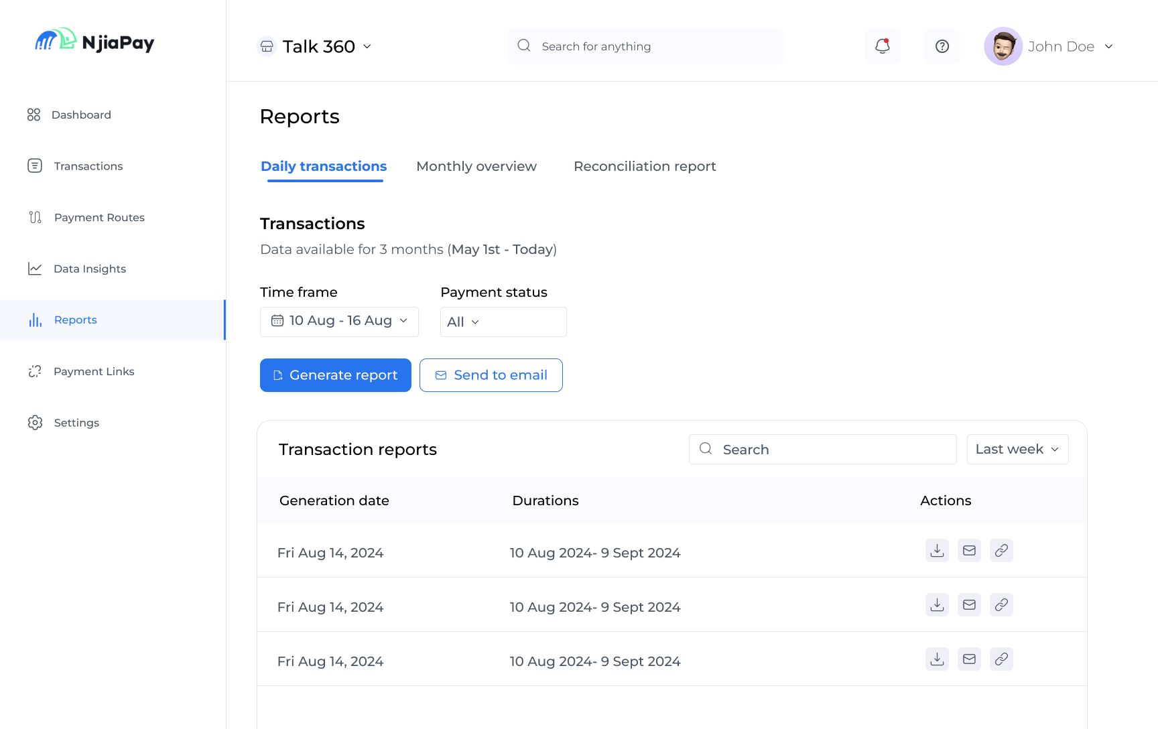Viewport: 1158px width, 729px height.
Task: Email the third transaction report
Action: click(969, 659)
